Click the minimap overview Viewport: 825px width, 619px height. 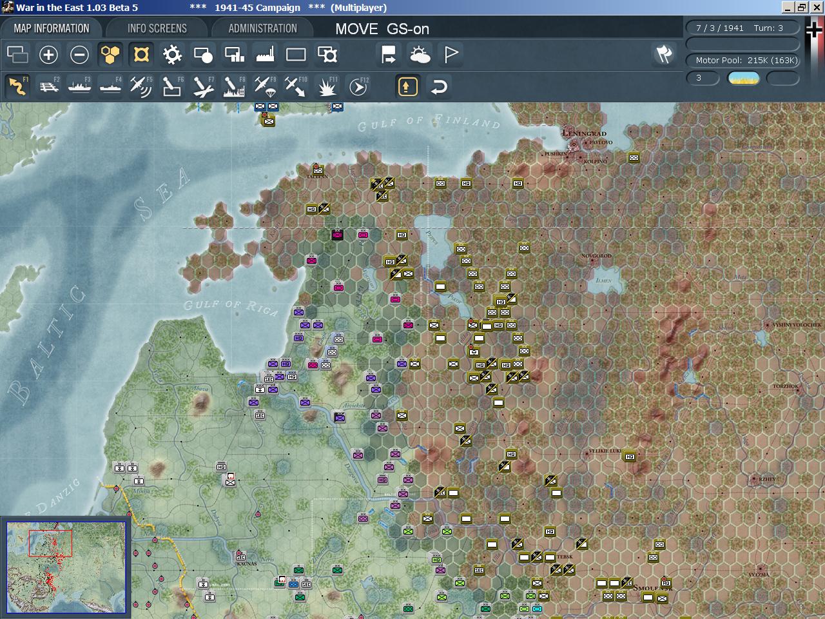pos(66,567)
